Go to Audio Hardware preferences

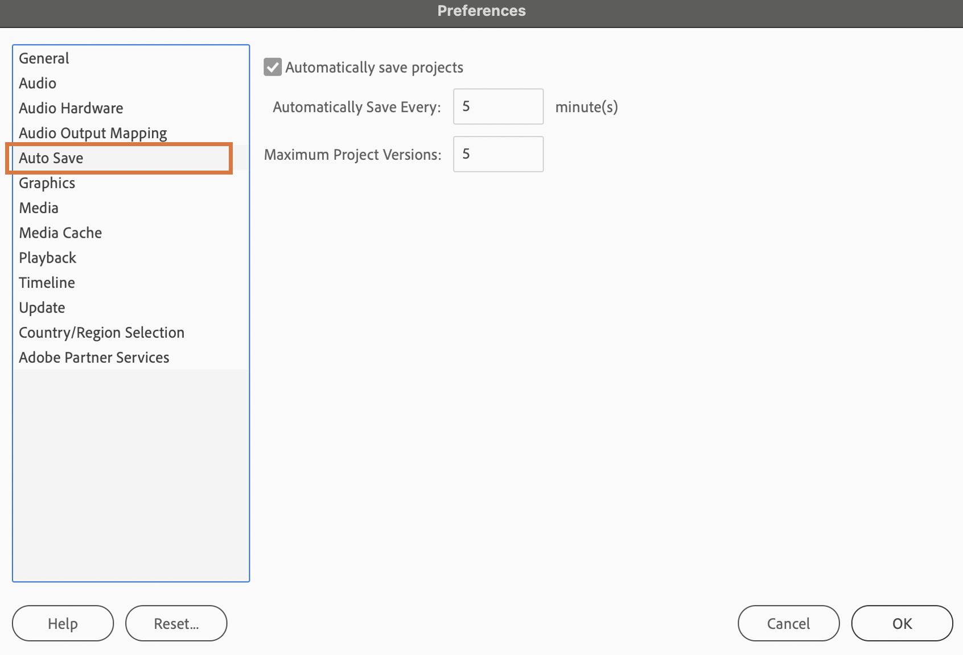click(x=71, y=108)
